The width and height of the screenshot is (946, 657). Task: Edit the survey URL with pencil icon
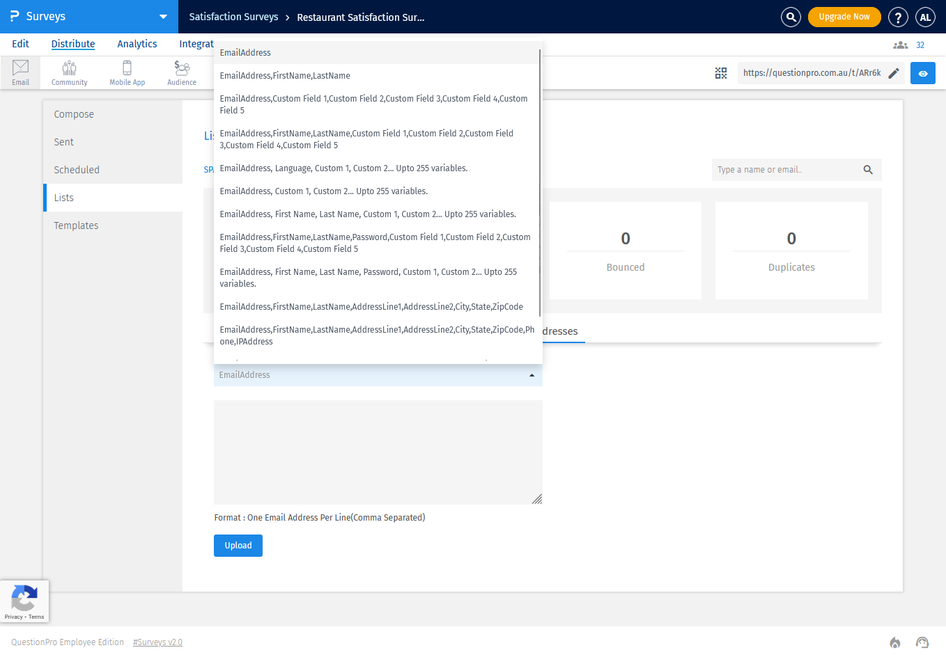point(894,72)
